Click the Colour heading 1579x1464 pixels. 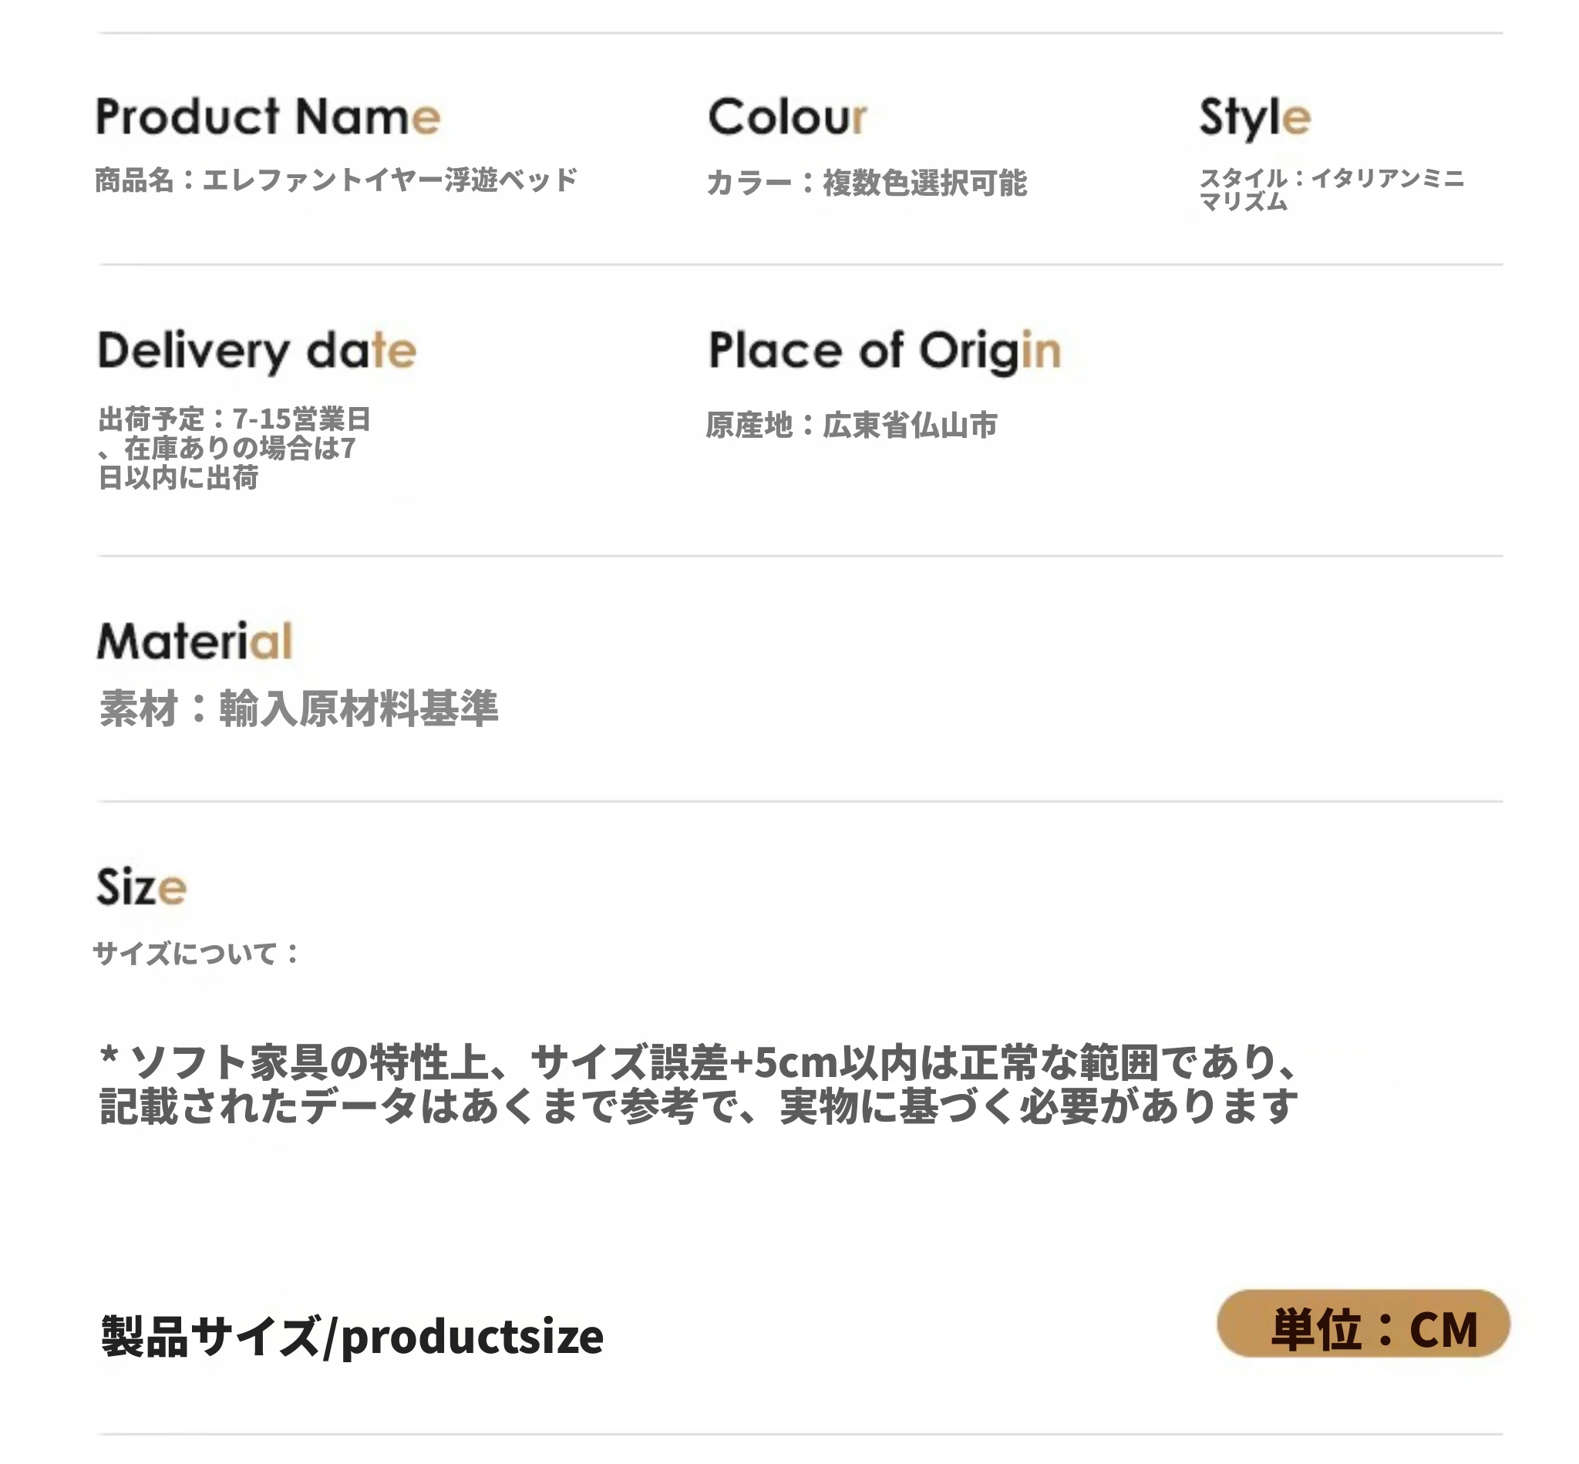[x=786, y=116]
